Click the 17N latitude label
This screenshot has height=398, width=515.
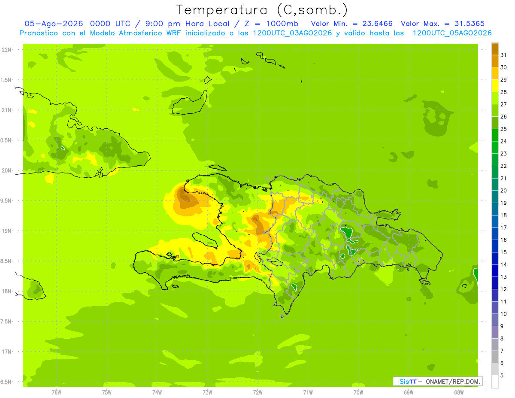coord(6,352)
